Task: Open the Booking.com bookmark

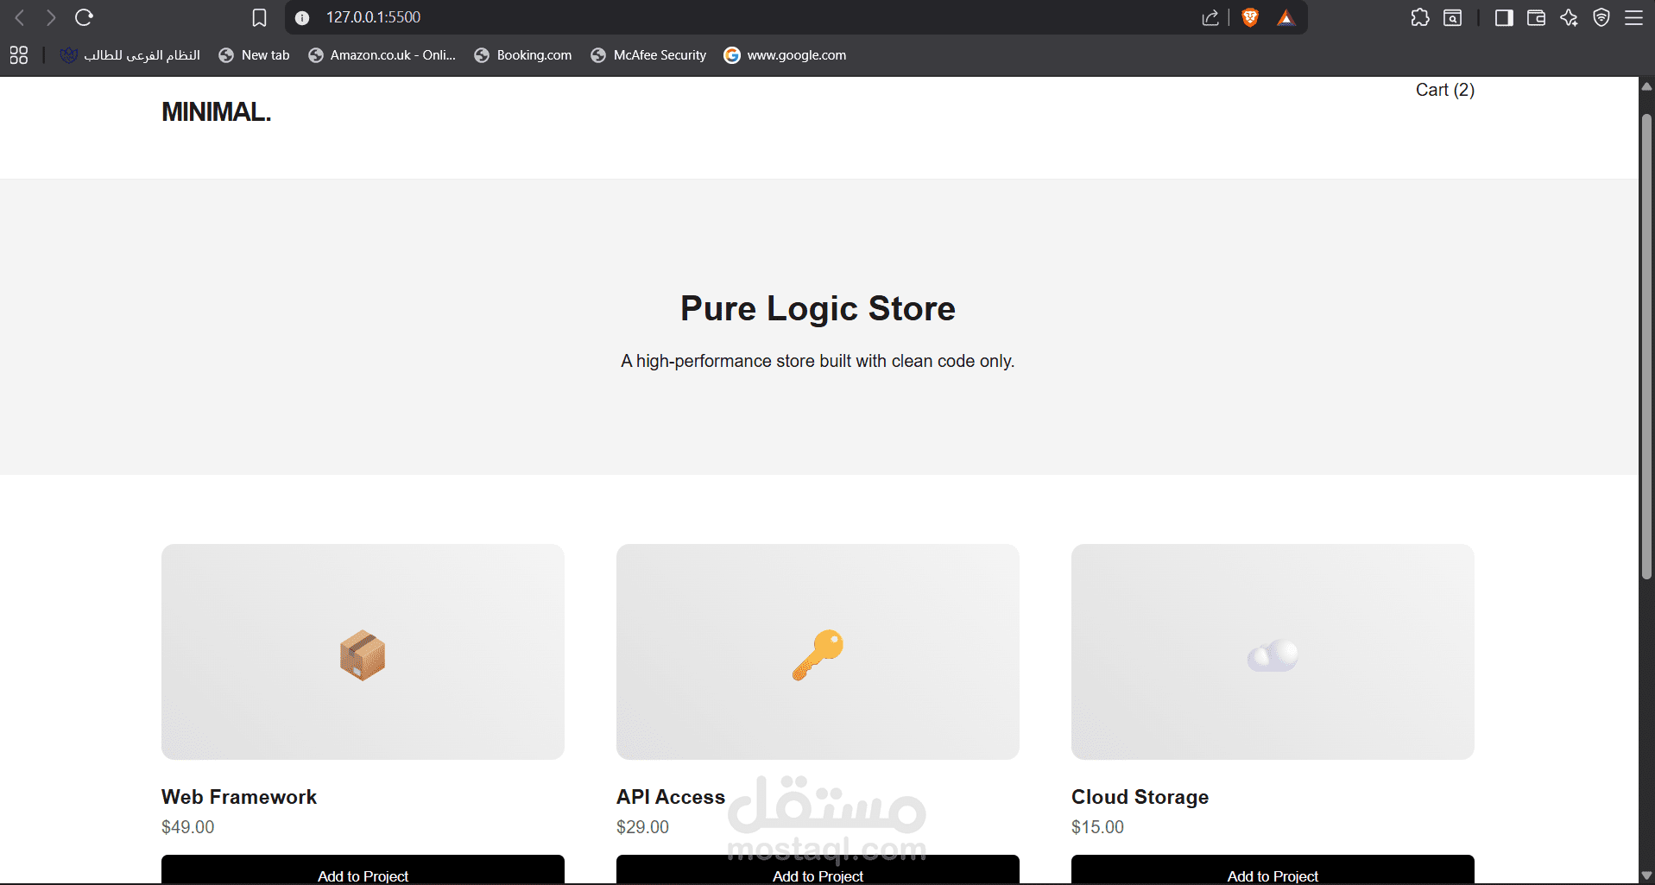Action: [523, 55]
